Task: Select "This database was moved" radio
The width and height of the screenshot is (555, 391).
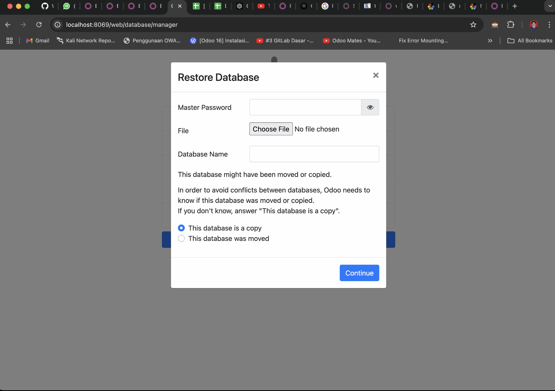Action: tap(181, 239)
